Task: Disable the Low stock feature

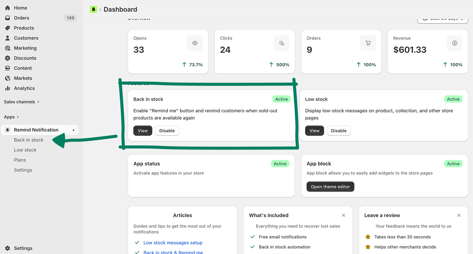Action: 339,131
